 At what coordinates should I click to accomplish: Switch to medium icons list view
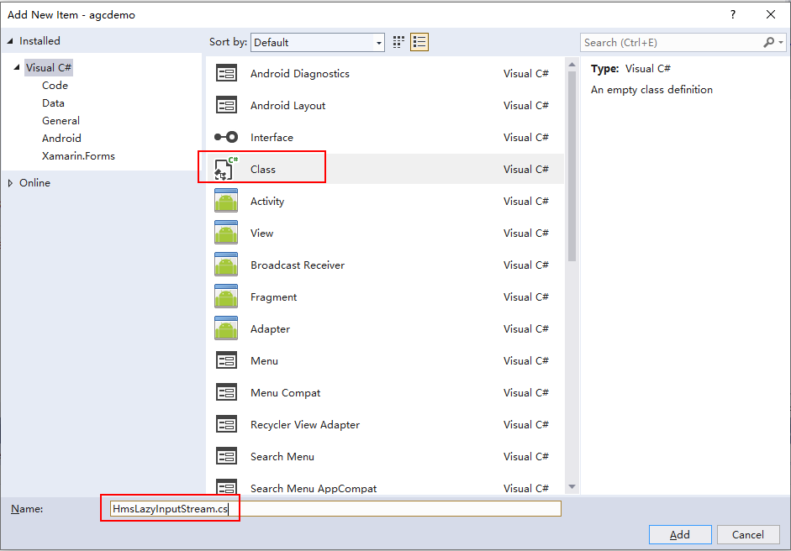(x=419, y=42)
